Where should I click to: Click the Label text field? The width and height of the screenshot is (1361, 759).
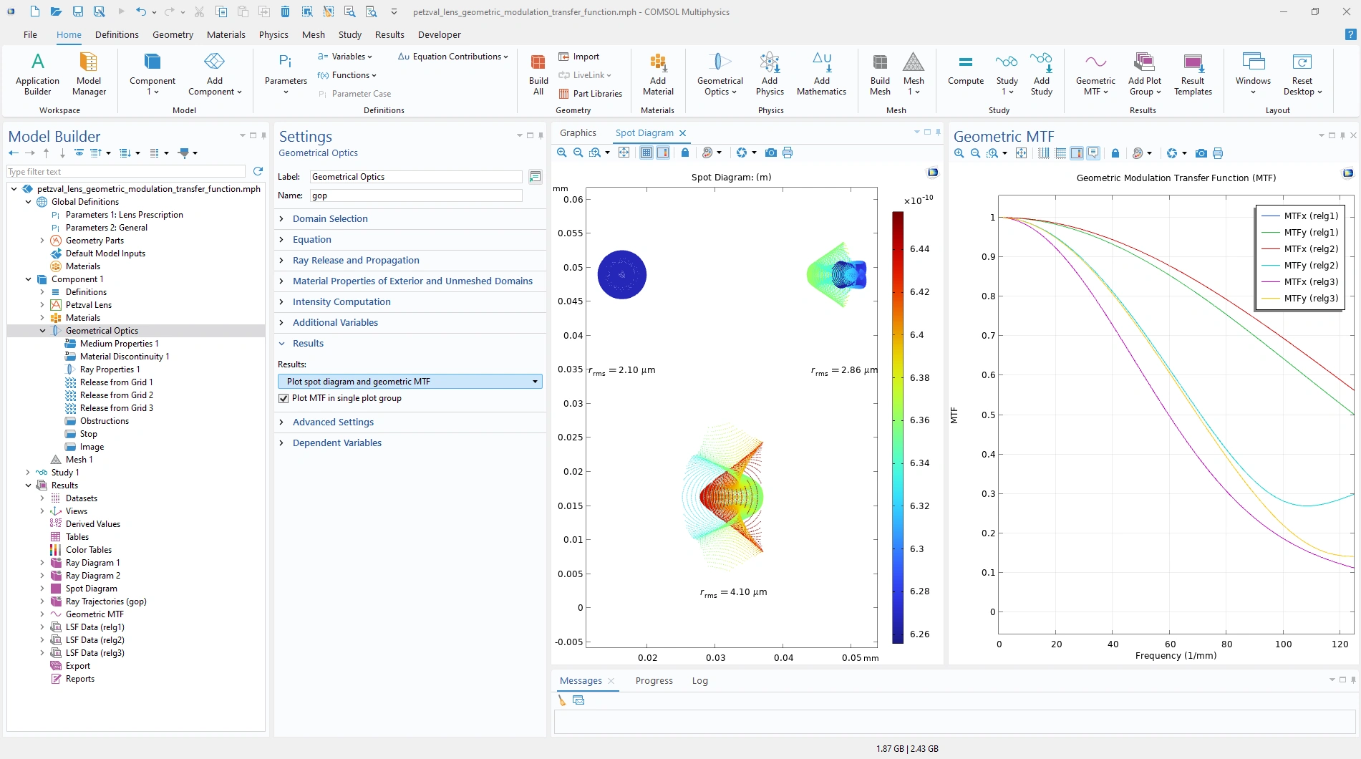[x=415, y=177]
